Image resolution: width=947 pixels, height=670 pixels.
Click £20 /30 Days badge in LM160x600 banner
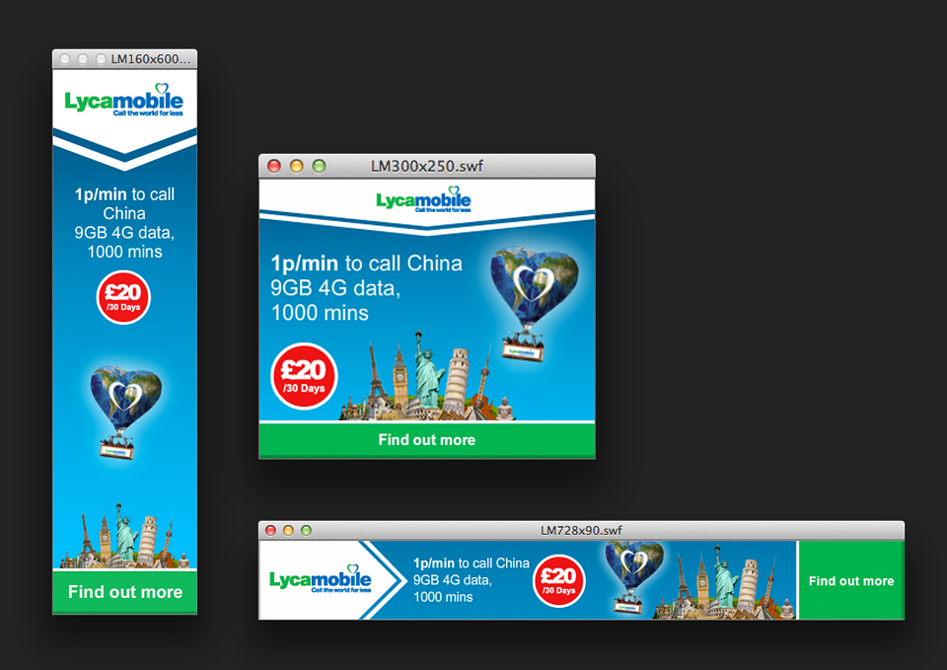[123, 297]
